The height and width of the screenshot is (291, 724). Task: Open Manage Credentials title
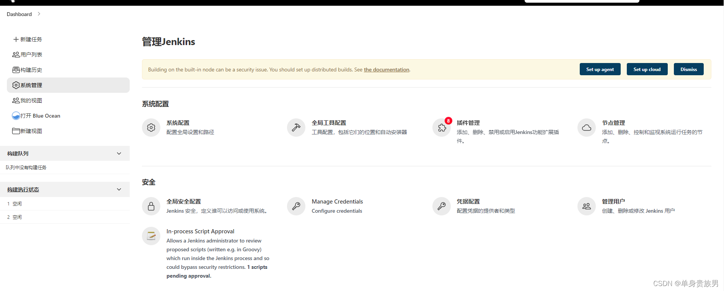click(337, 202)
